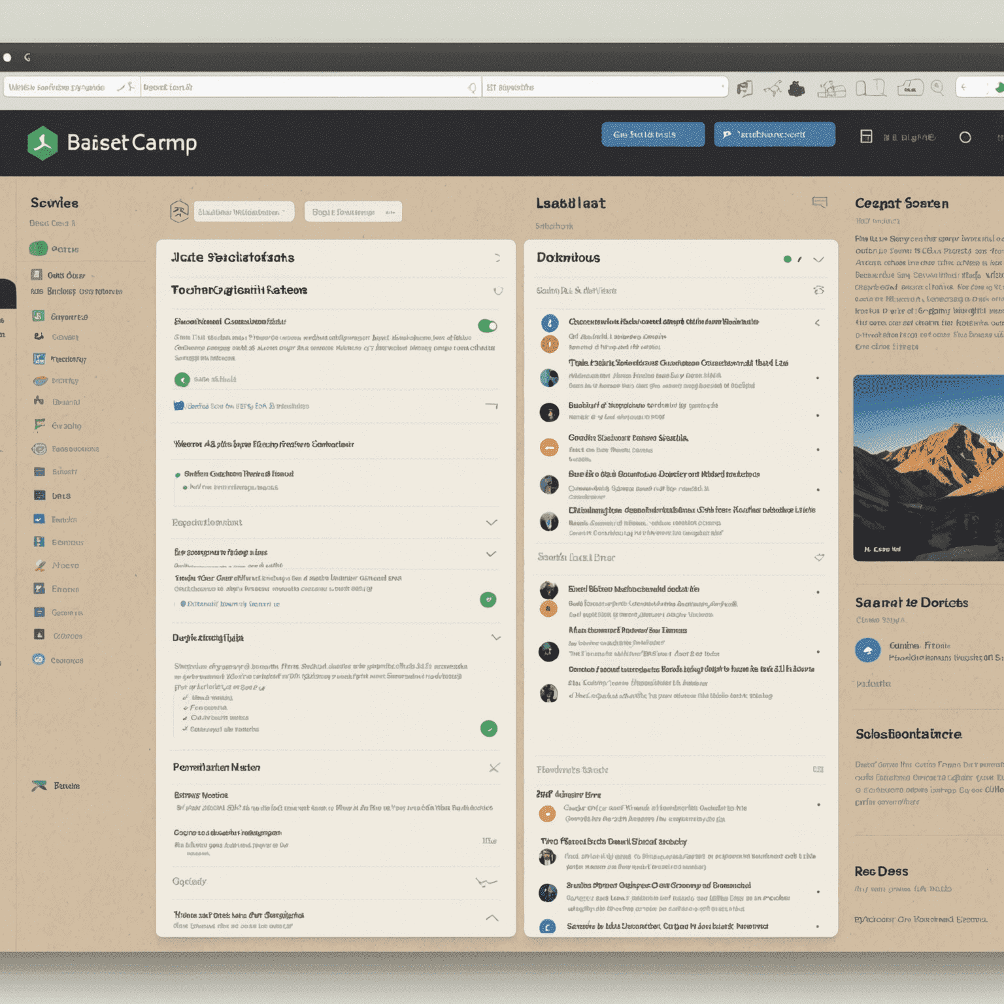Click the blue circle avatar icon under Saanat te Dortcts

click(x=868, y=650)
